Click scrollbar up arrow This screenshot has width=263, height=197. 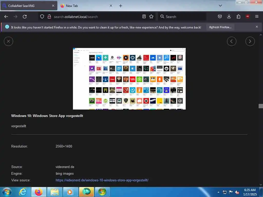[x=261, y=35]
